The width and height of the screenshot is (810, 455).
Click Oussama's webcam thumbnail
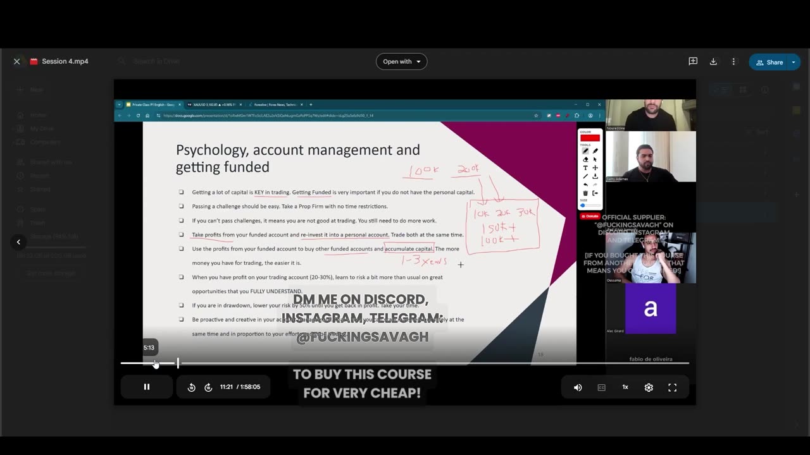[651, 257]
